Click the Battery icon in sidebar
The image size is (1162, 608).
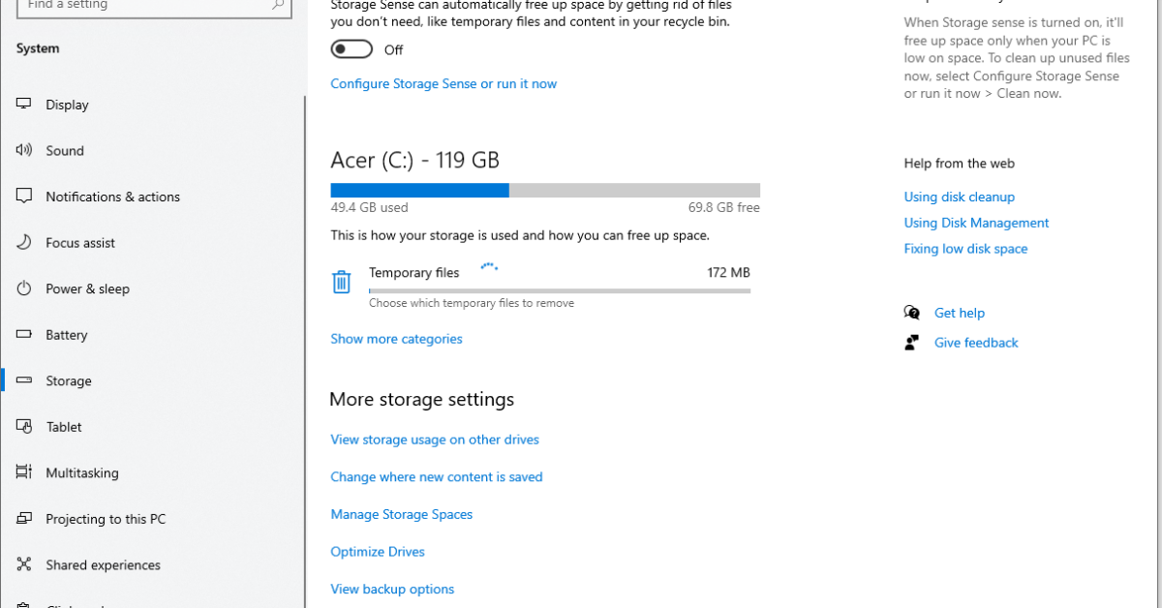[25, 335]
